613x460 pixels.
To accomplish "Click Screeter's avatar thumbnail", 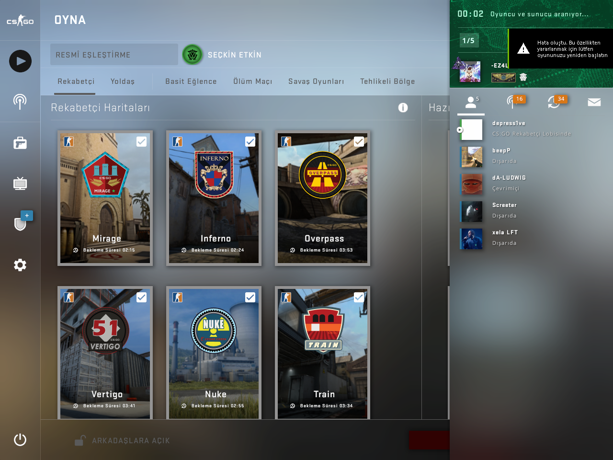I will coord(472,211).
